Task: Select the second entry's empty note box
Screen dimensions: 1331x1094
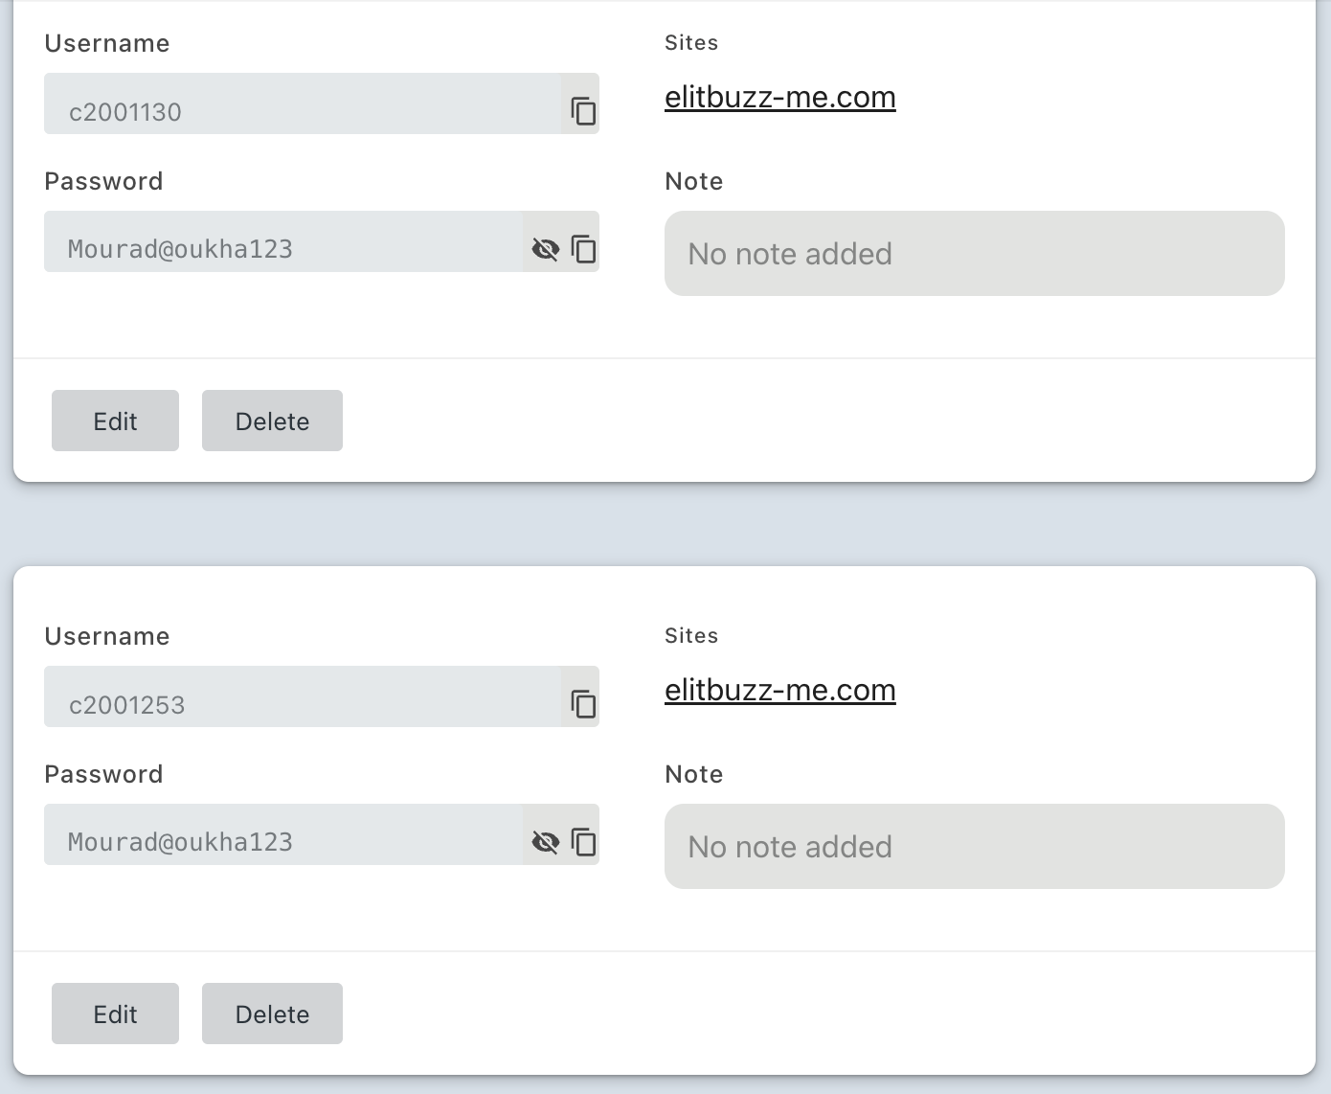Action: 975,847
